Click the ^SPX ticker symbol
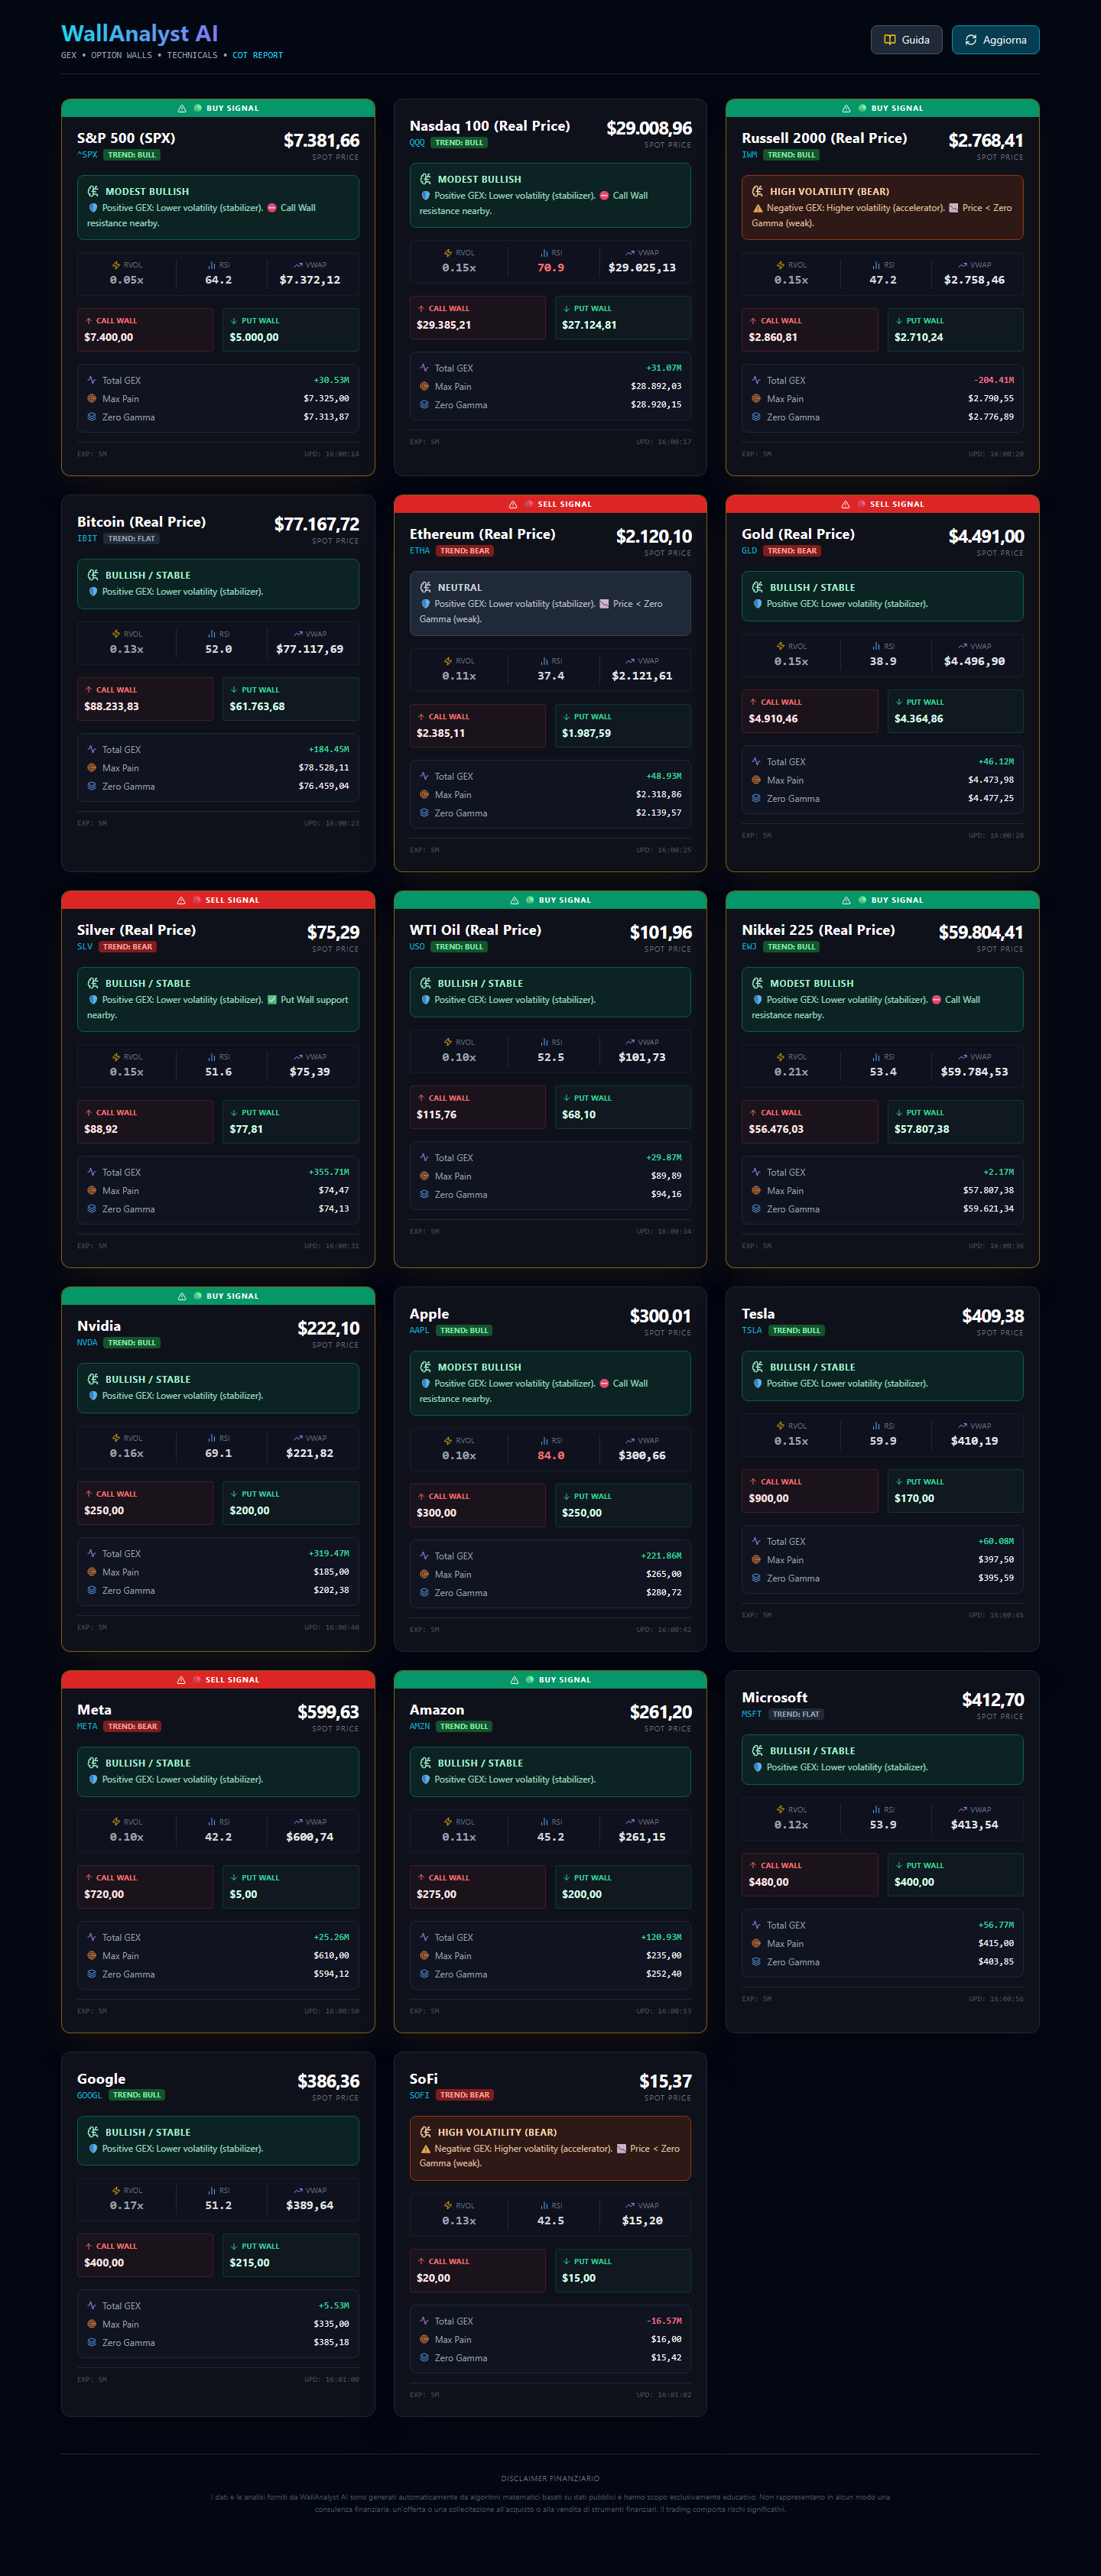This screenshot has width=1101, height=2576. pos(87,155)
